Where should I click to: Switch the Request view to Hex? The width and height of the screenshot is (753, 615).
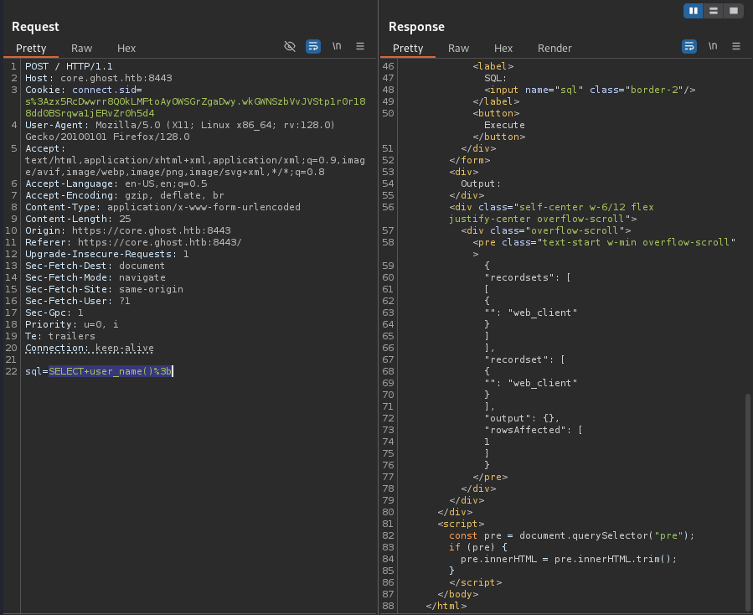click(x=127, y=48)
